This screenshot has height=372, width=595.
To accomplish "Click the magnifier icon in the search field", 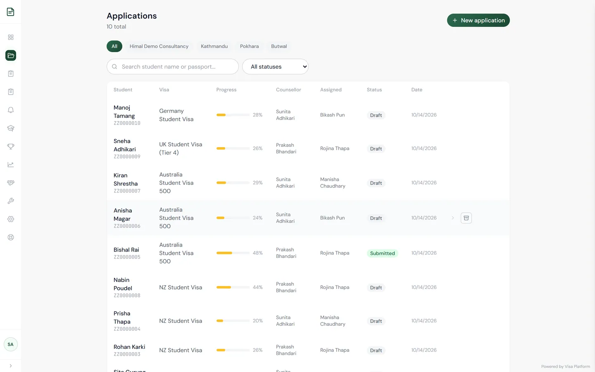I will [x=114, y=67].
